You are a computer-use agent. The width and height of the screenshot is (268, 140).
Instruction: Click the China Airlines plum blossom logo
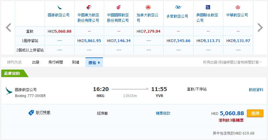238,7
